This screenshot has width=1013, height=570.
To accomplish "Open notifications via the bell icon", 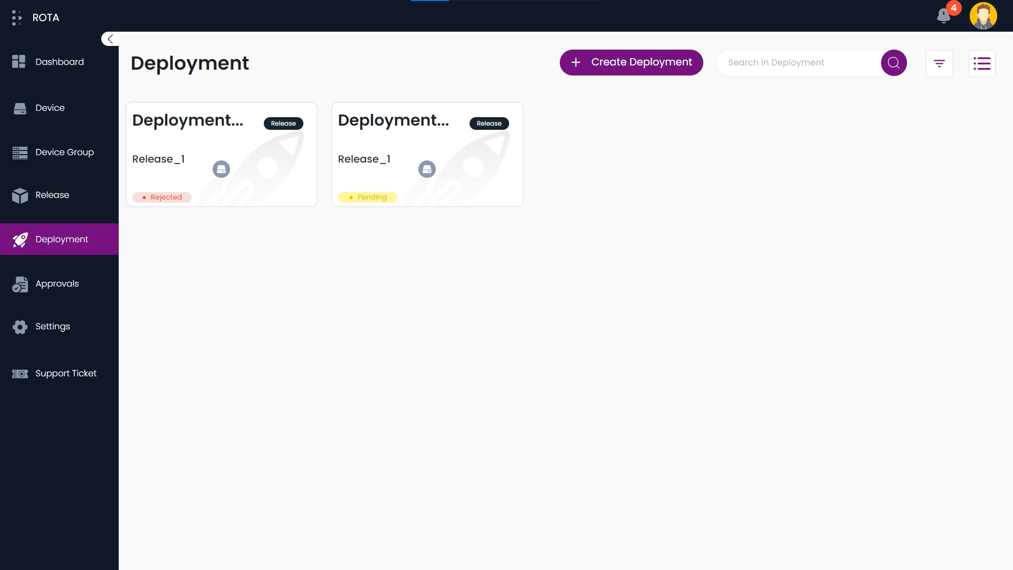I will (944, 16).
